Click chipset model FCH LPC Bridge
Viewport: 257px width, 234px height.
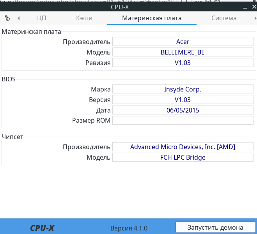183,157
